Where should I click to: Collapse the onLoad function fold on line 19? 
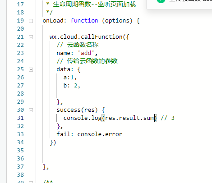click(31, 21)
